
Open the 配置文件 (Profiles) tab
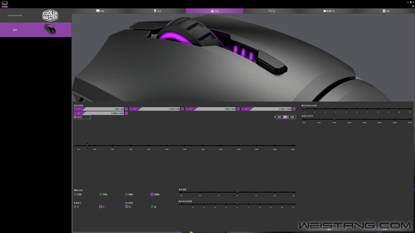click(x=329, y=11)
